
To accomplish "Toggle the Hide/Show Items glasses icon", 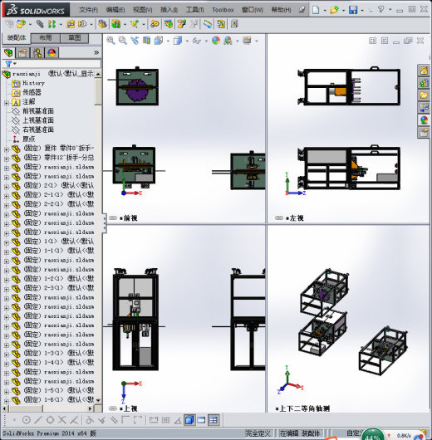I will pyautogui.click(x=196, y=41).
